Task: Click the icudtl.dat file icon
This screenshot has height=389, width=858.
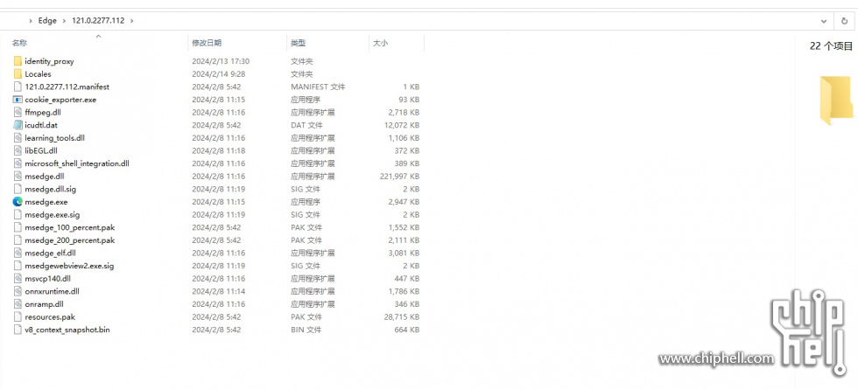Action: (18, 125)
